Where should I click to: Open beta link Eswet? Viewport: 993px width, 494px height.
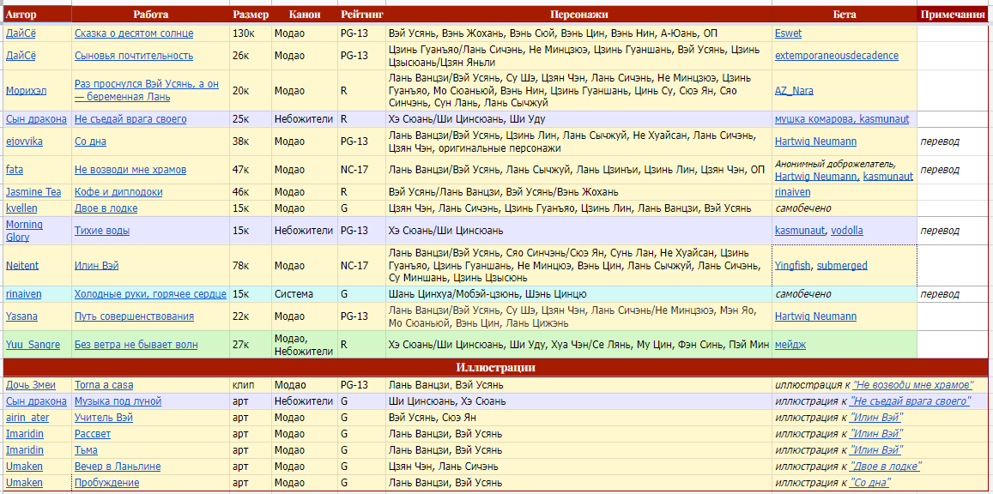(788, 33)
